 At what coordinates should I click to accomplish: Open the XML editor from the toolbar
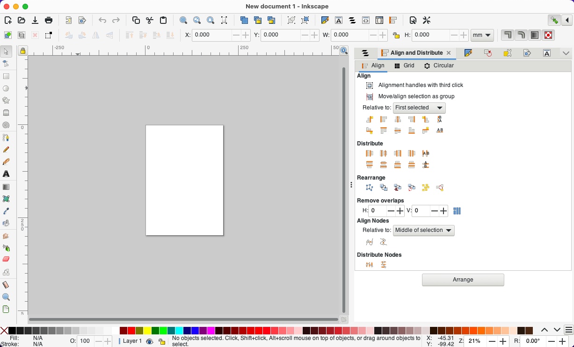coord(365,20)
